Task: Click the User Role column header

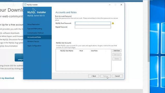Action: [x=94, y=51]
